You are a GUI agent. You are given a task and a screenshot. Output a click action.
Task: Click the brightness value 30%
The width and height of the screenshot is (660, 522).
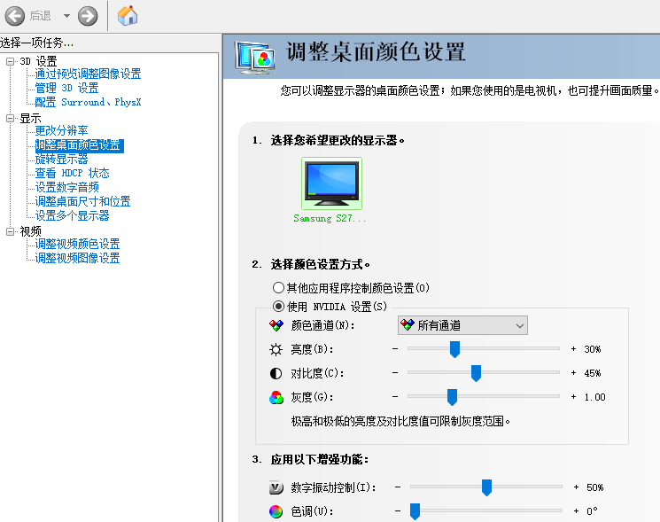[593, 349]
